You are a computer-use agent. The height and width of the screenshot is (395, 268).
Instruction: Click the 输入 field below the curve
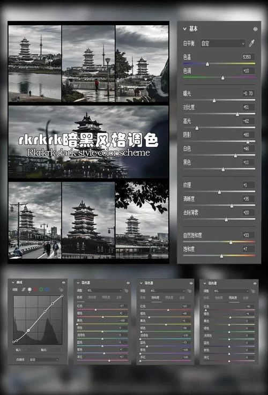[x=29, y=350]
